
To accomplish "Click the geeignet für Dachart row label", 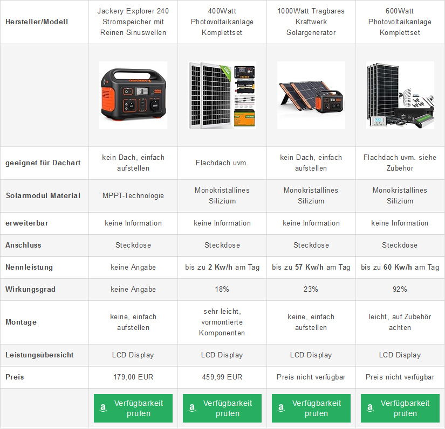I will tap(43, 163).
